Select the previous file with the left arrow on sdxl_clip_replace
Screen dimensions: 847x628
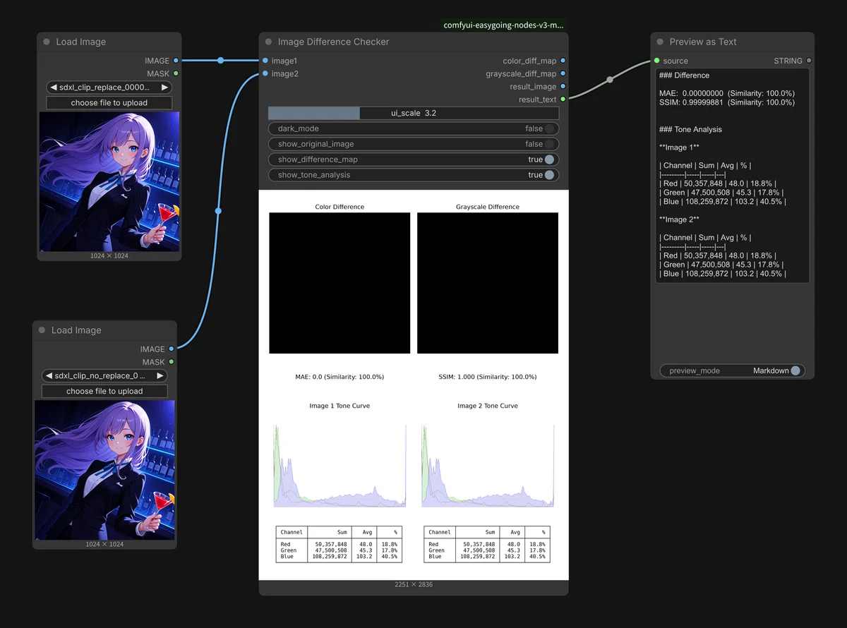(x=52, y=87)
